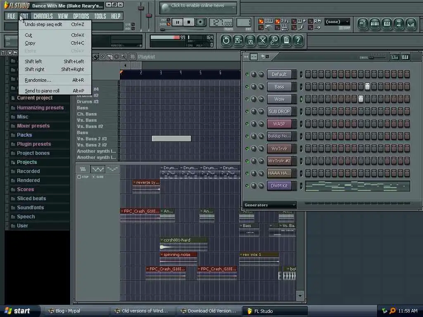This screenshot has height=317, width=423.
Task: Switch to pattern mode with PAT light
Action: [x=169, y=20]
